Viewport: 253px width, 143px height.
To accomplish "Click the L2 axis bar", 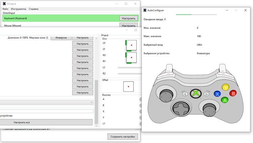I will (x=130, y=68).
